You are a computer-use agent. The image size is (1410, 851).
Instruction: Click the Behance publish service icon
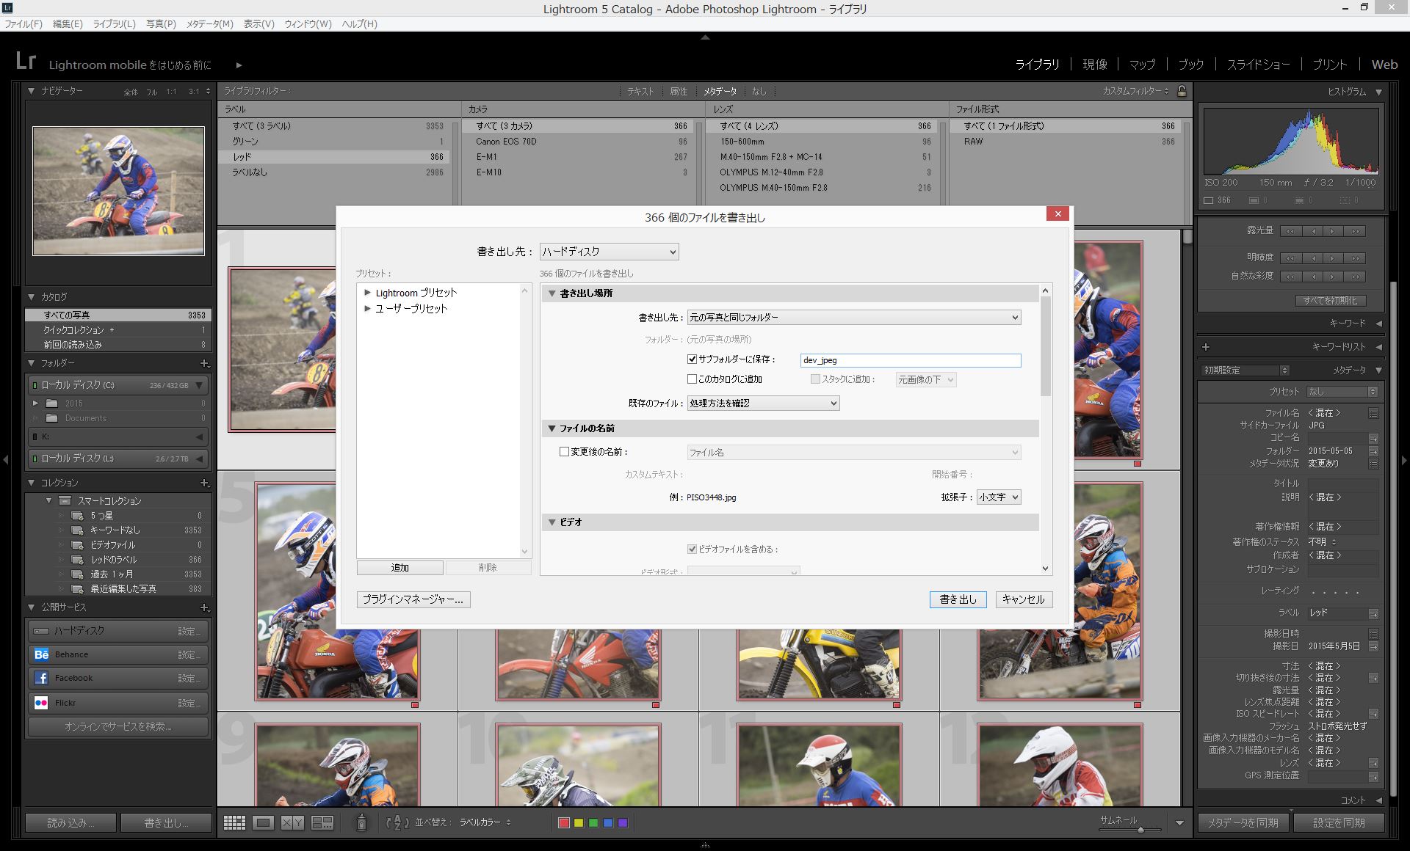coord(41,654)
